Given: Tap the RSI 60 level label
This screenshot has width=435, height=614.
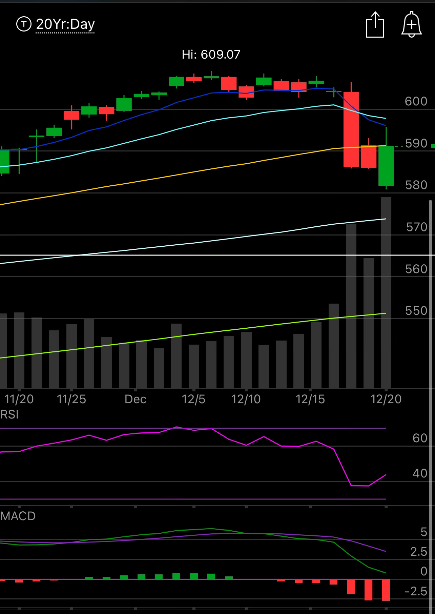Looking at the screenshot, I should tap(420, 438).
